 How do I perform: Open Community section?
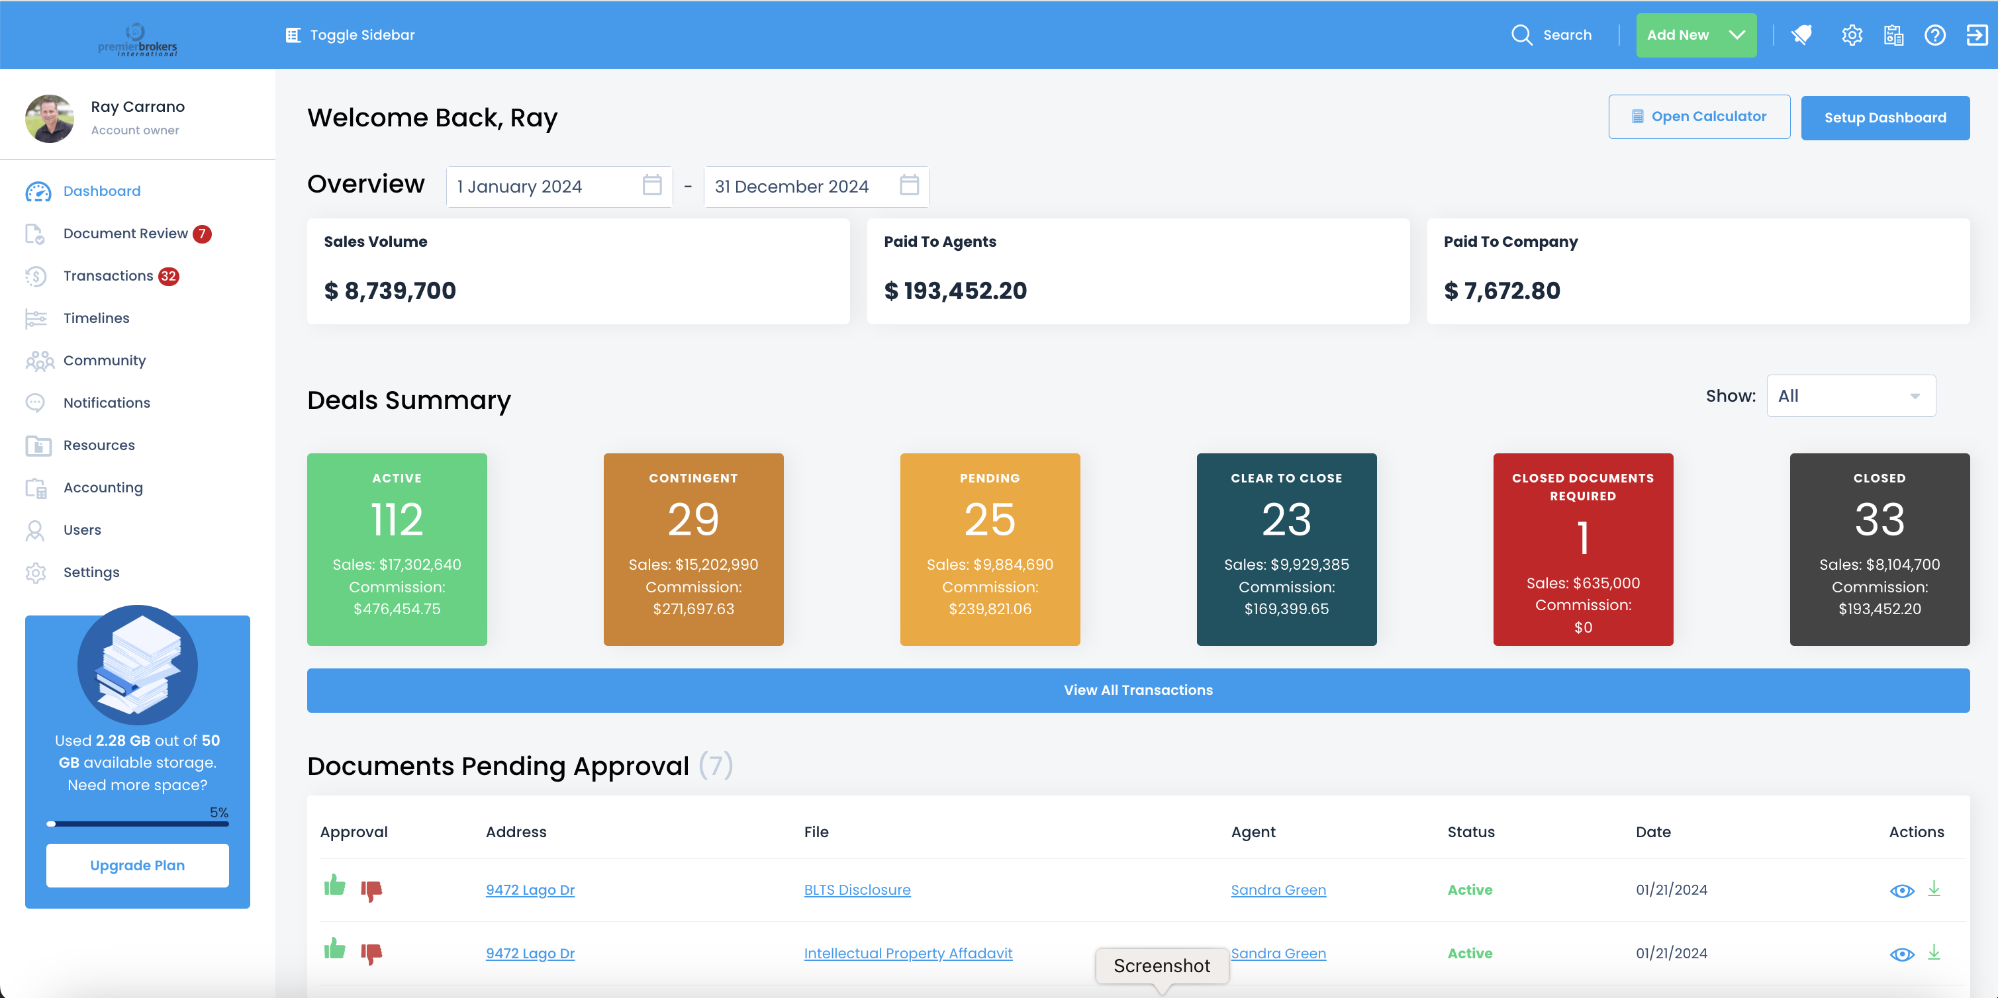coord(105,361)
